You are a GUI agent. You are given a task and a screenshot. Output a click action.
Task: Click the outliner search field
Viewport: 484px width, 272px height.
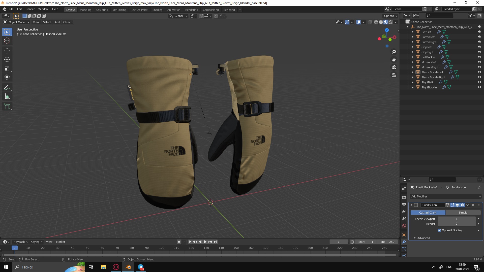(x=439, y=16)
